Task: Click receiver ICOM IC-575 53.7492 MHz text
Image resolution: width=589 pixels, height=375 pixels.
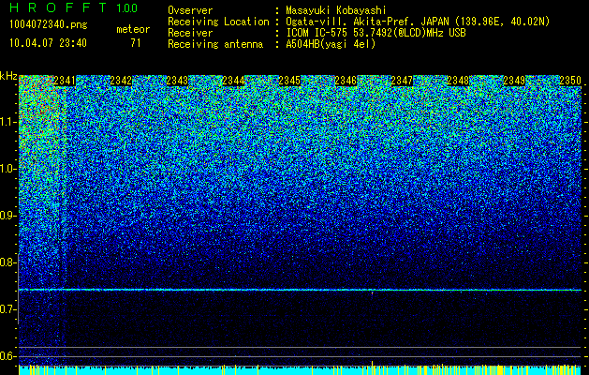Action: (375, 33)
